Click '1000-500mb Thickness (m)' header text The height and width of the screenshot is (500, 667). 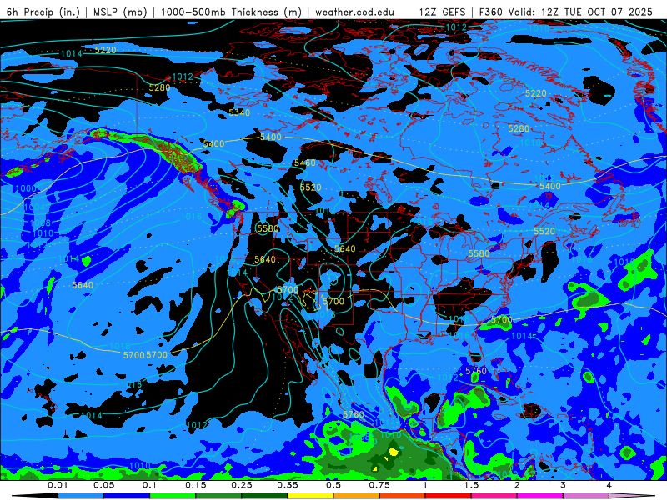pyautogui.click(x=231, y=12)
